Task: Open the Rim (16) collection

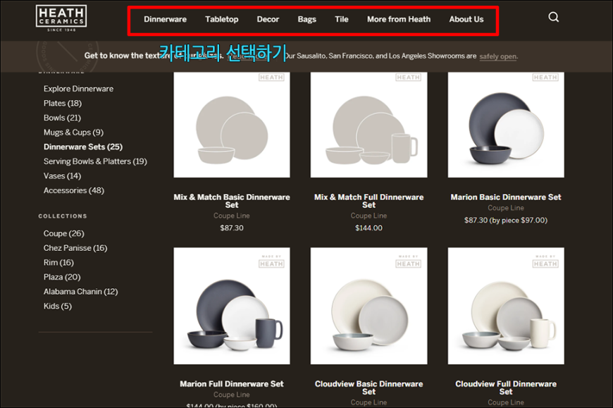Action: tap(58, 263)
